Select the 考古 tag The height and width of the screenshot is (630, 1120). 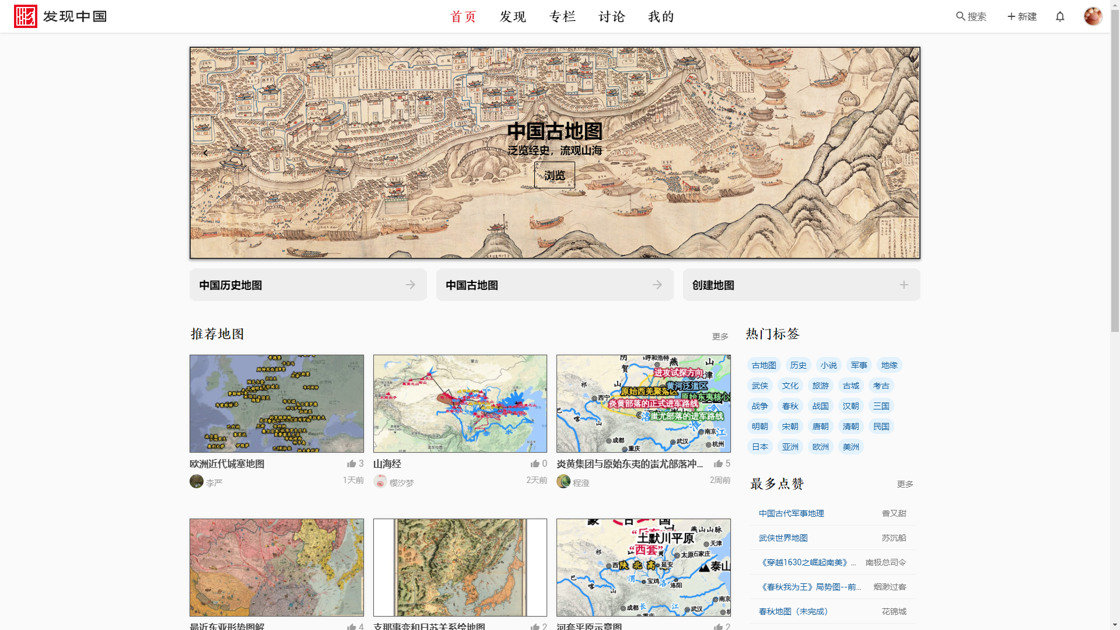coord(881,386)
